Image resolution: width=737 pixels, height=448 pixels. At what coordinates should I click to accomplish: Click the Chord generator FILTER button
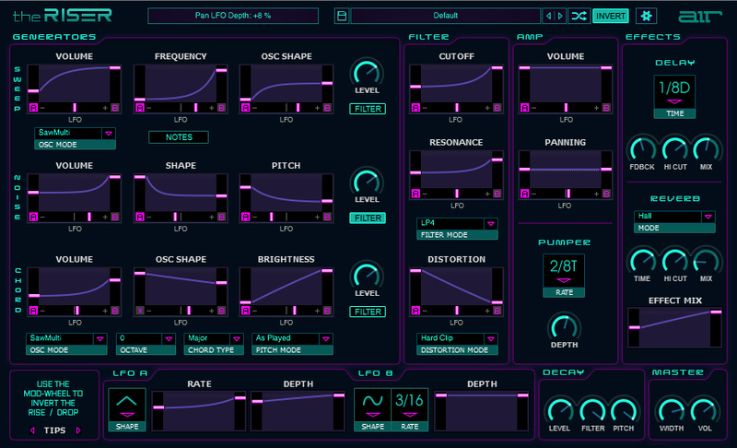368,312
